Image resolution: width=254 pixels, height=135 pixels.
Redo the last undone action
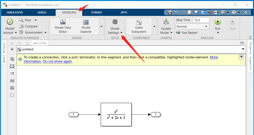[183, 12]
